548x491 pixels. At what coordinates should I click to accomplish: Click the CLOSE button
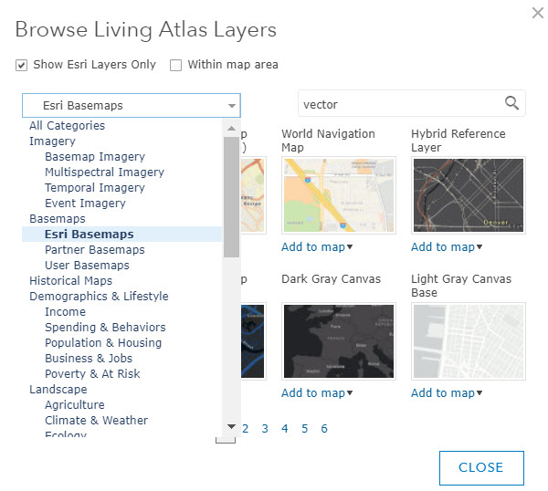click(481, 467)
